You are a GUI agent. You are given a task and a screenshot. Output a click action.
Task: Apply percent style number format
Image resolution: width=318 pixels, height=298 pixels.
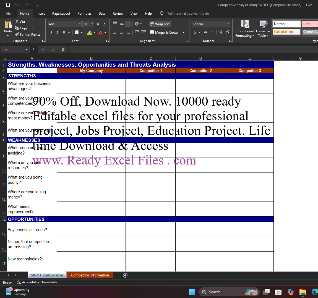(206, 32)
